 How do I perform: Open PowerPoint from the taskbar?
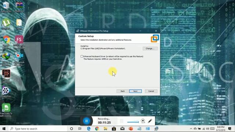pyautogui.click(x=131, y=129)
